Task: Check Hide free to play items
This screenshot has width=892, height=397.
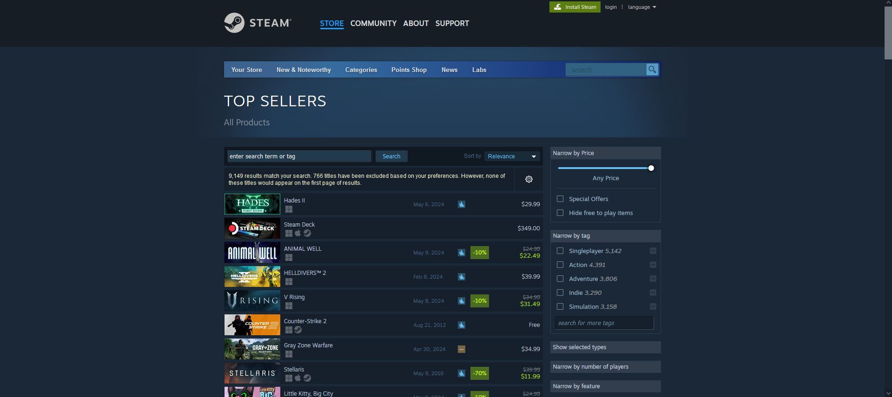Action: [x=560, y=213]
